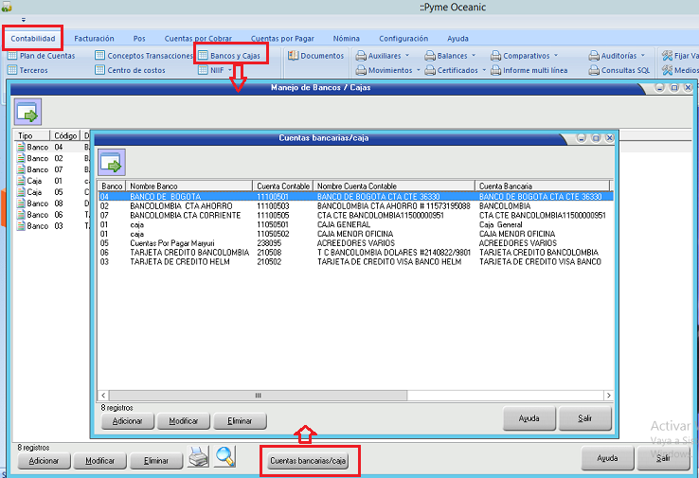Open Plan de Cuentas from the ribbon
699x478 pixels.
[x=42, y=56]
